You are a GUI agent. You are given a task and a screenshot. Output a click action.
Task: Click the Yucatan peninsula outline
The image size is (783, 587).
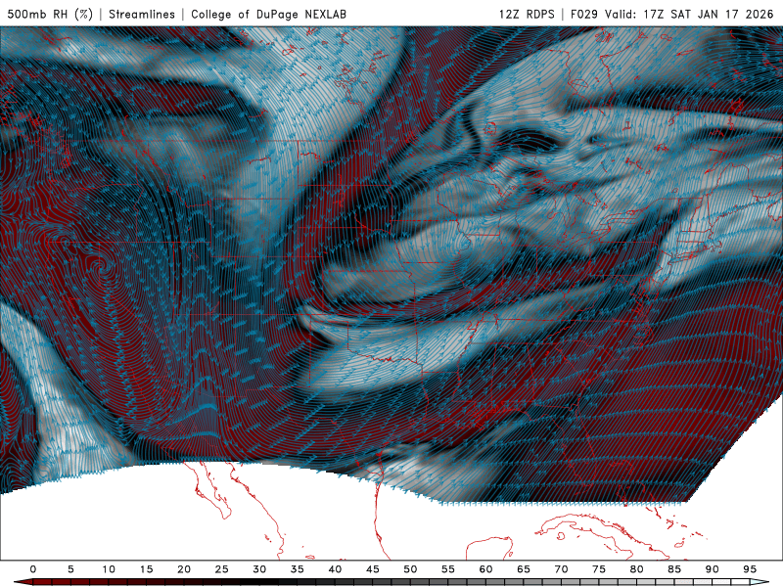click(x=489, y=548)
